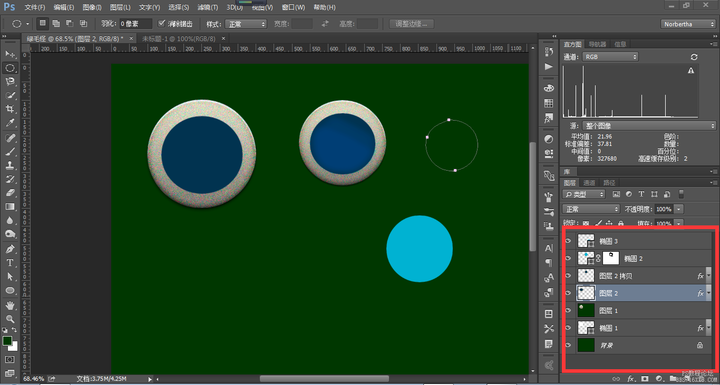Image resolution: width=720 pixels, height=385 pixels.
Task: Hide the 图层 2 layer
Action: pos(568,293)
